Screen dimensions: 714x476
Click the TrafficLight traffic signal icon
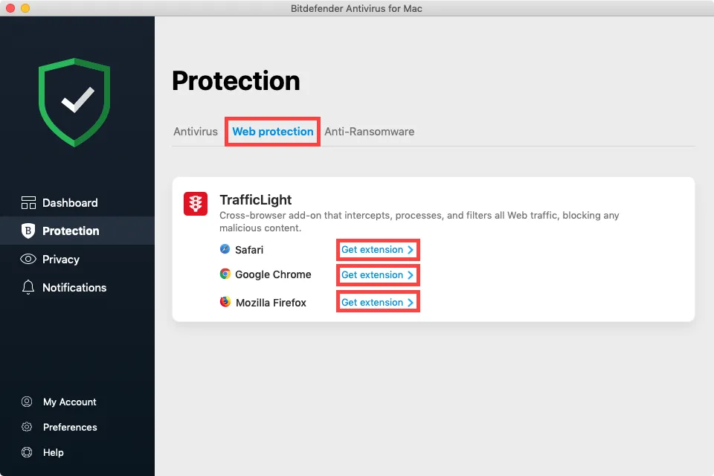195,203
